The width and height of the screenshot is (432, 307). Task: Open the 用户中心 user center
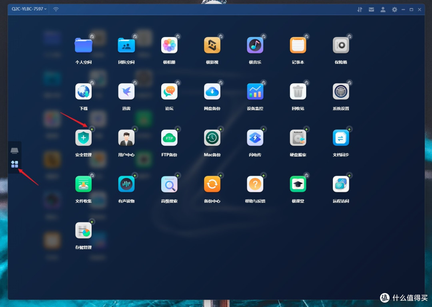[126, 138]
